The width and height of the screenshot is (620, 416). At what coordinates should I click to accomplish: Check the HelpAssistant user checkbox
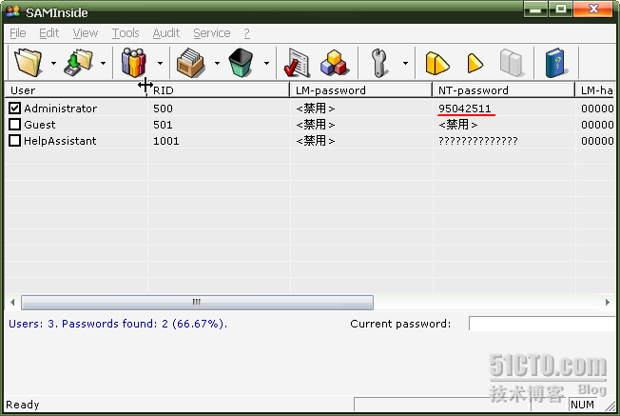click(14, 141)
